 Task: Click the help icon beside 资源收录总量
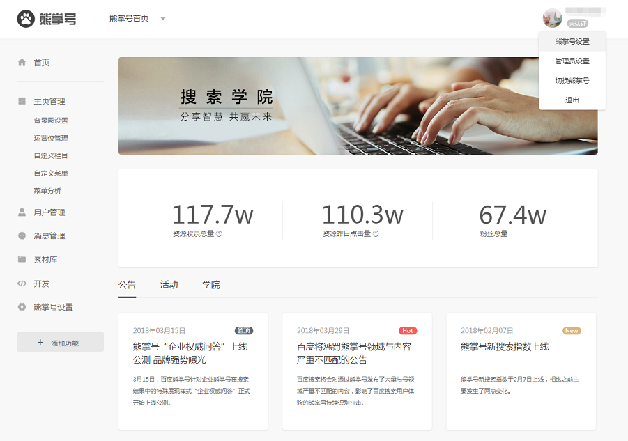click(x=219, y=233)
